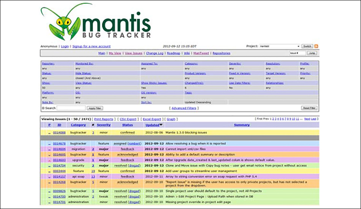Open the Roadmap menu item
The width and height of the screenshot is (361, 209).
[174, 53]
